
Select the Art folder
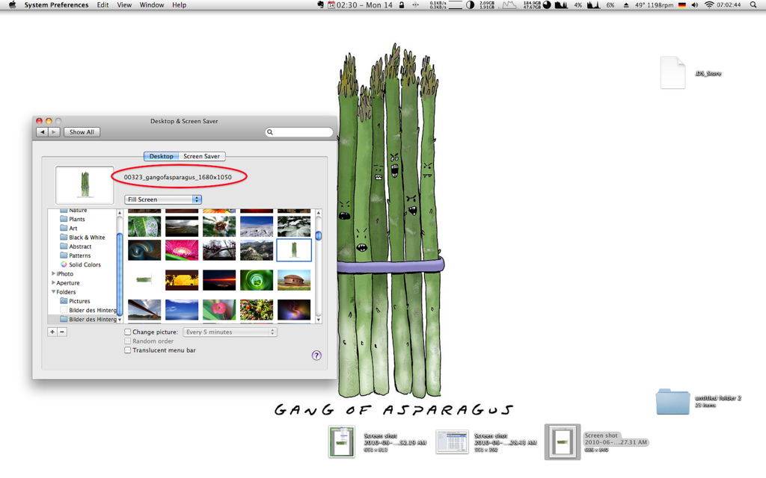coord(68,229)
